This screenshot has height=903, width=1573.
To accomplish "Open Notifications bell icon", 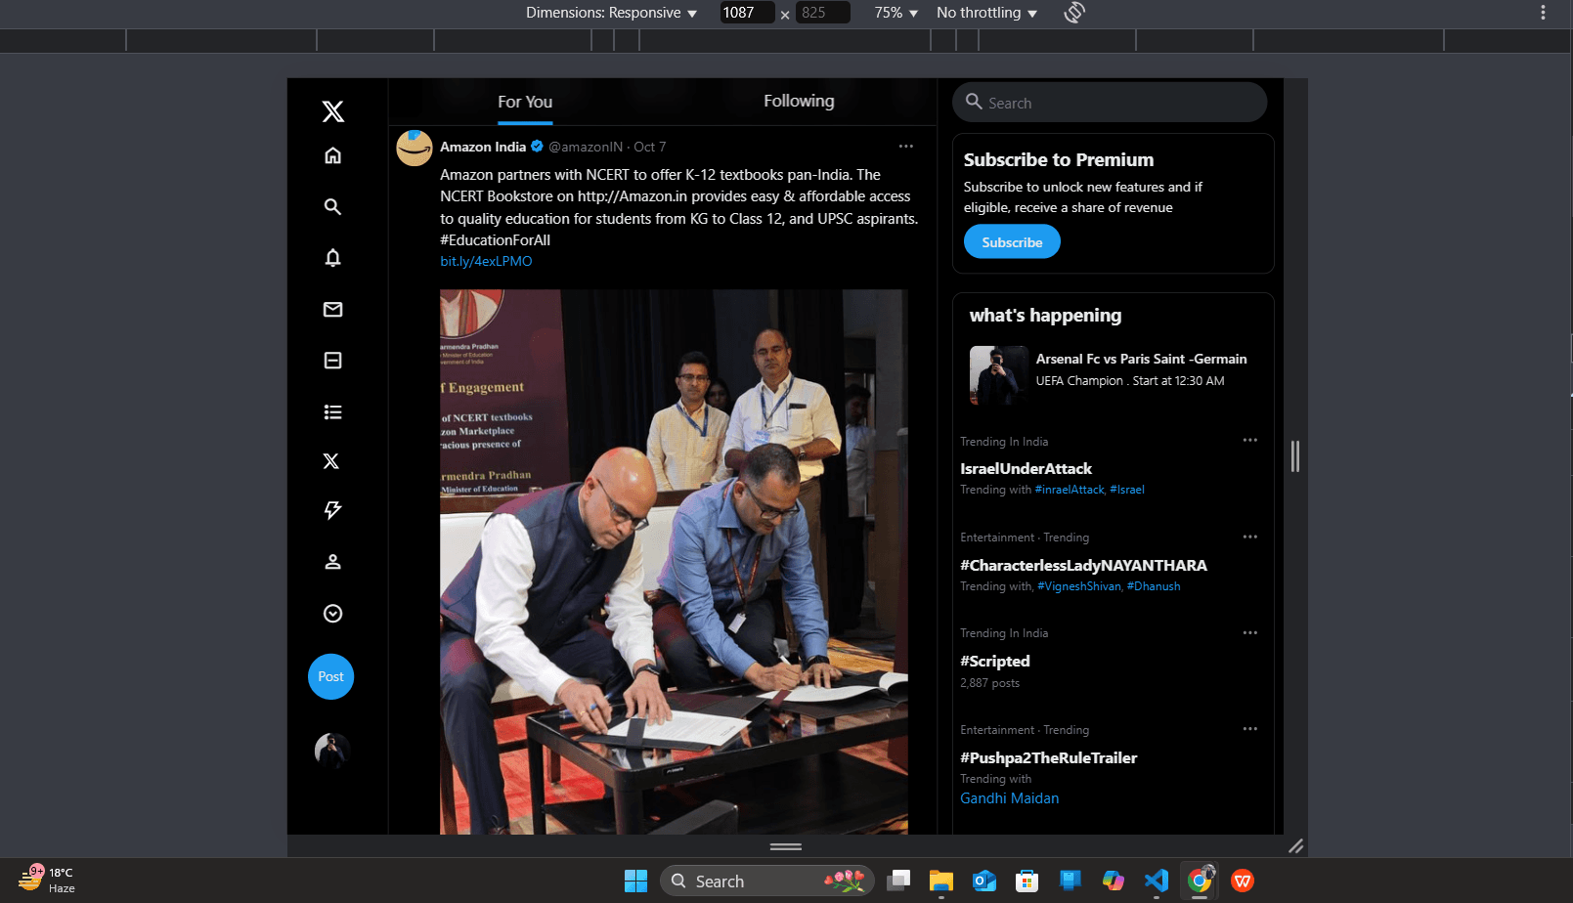I will pos(333,258).
